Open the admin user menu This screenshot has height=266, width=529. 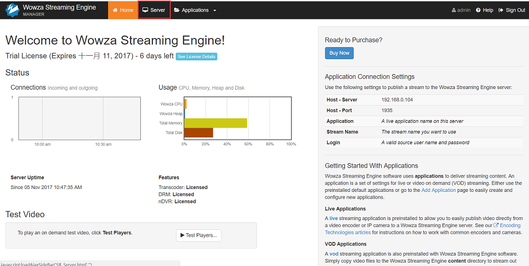click(461, 10)
